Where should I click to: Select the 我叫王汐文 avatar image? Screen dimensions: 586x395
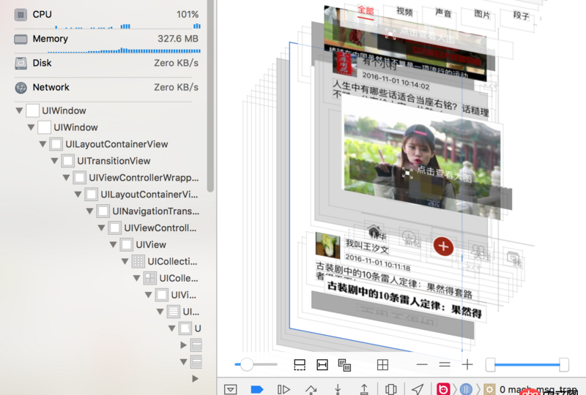coord(327,245)
